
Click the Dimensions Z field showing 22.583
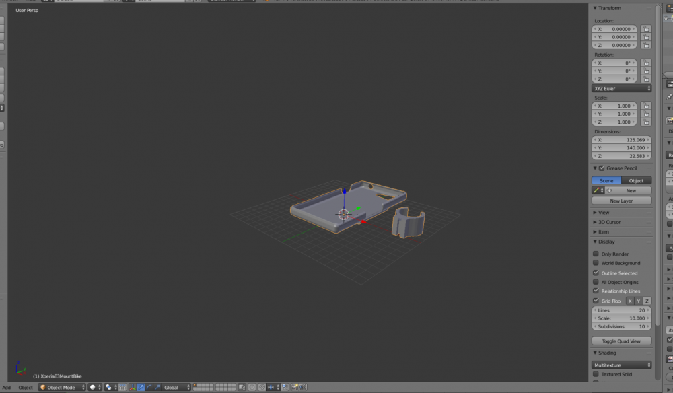[621, 156]
